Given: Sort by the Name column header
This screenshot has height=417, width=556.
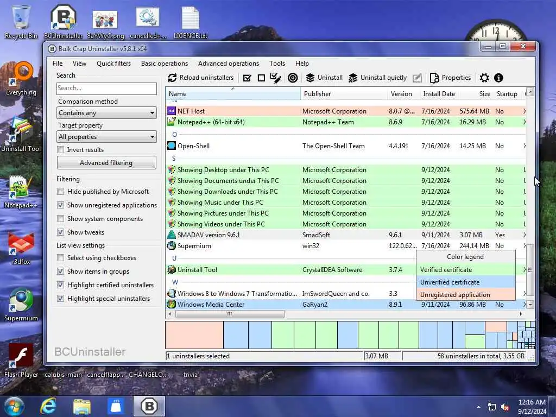Looking at the screenshot, I should point(233,93).
